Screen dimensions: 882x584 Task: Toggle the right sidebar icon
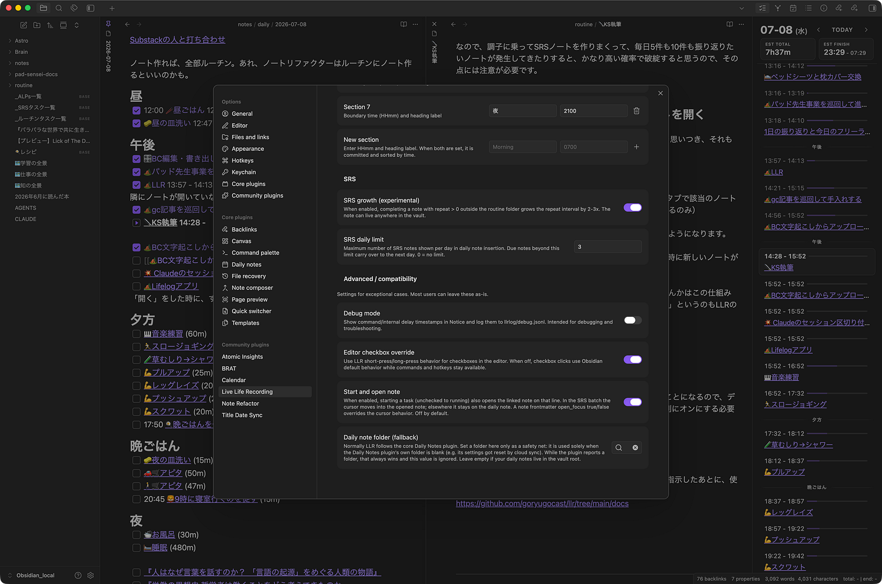(x=874, y=8)
